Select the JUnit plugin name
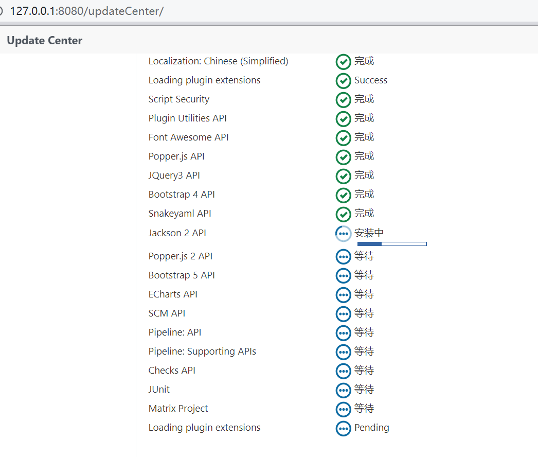 coord(159,390)
